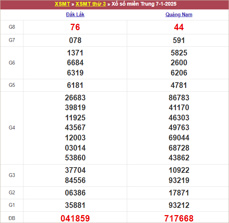Click G2 number 06386

point(75,193)
